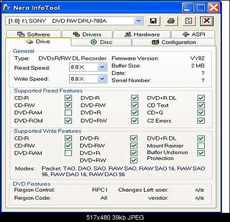The height and width of the screenshot is (222, 230).
Task: Toggle the CD Text checkbox
Action: click(x=201, y=105)
